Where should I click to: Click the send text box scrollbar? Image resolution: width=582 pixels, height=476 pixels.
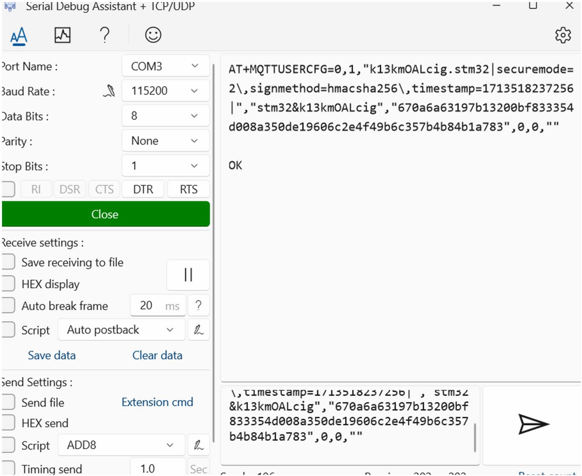pyautogui.click(x=475, y=437)
